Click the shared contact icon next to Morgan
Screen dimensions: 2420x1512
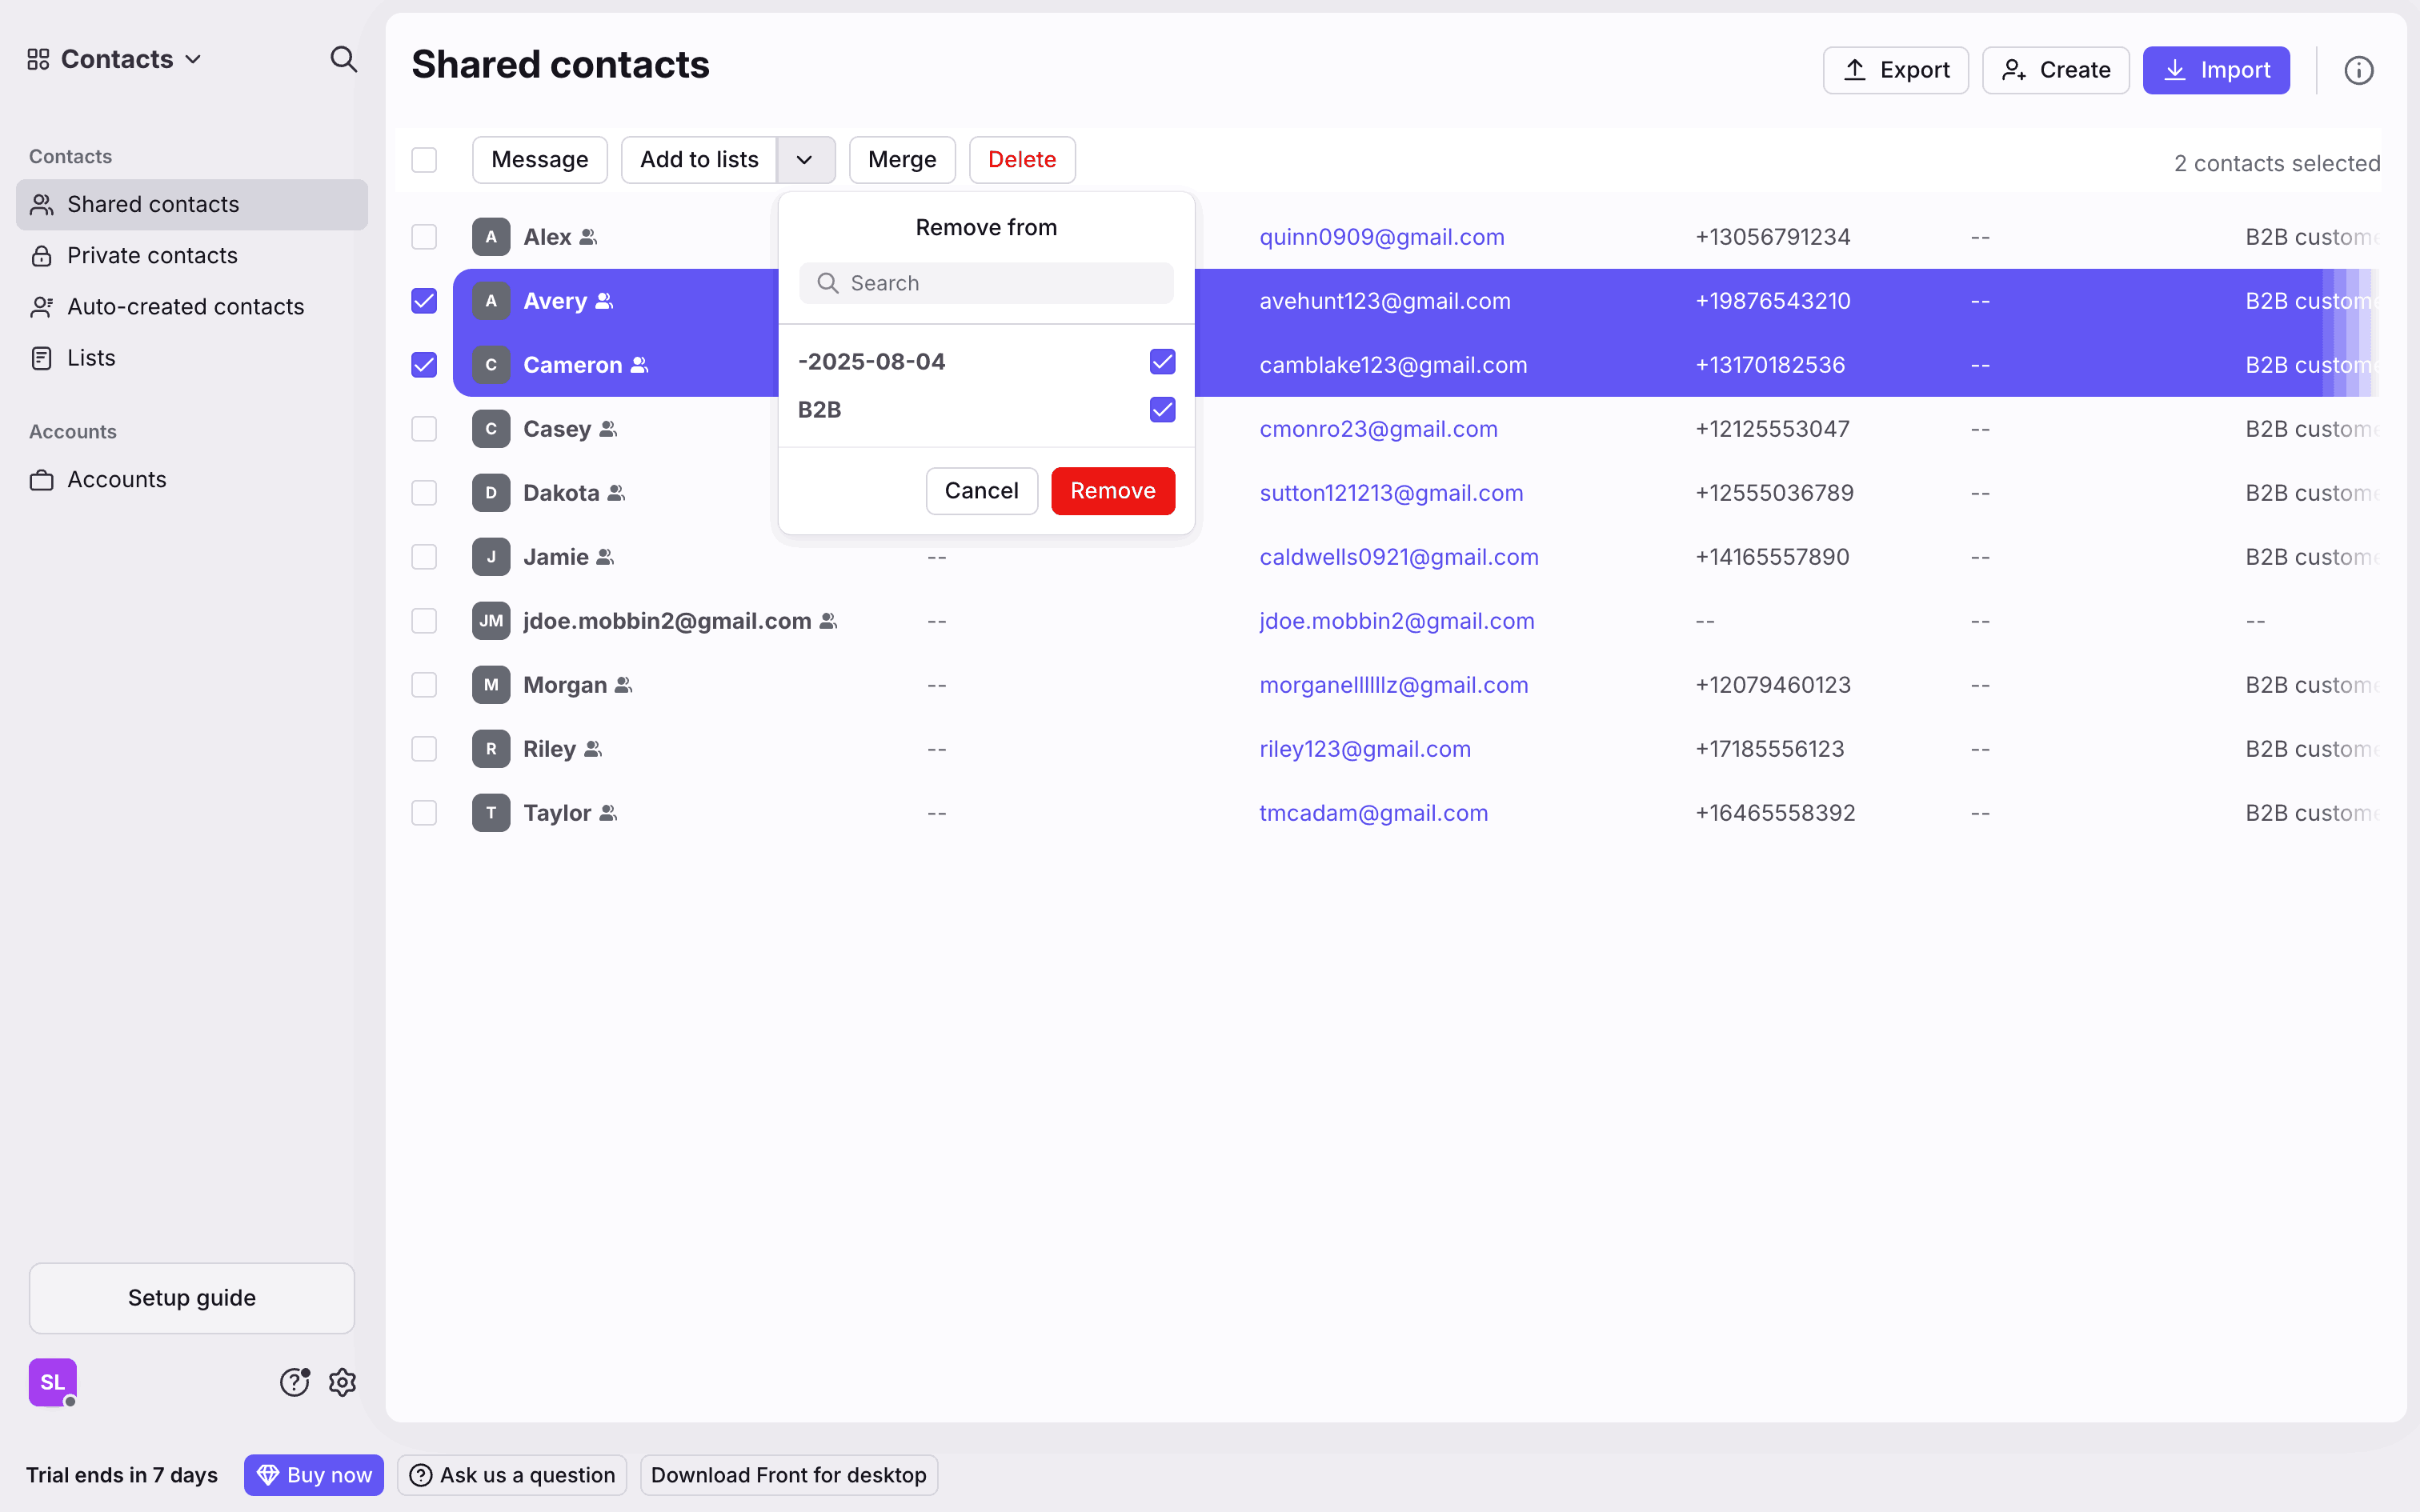click(623, 685)
